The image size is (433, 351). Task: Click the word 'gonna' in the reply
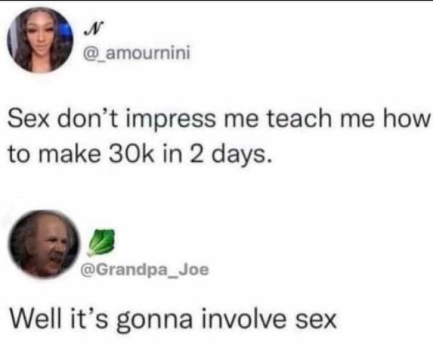pos(154,321)
